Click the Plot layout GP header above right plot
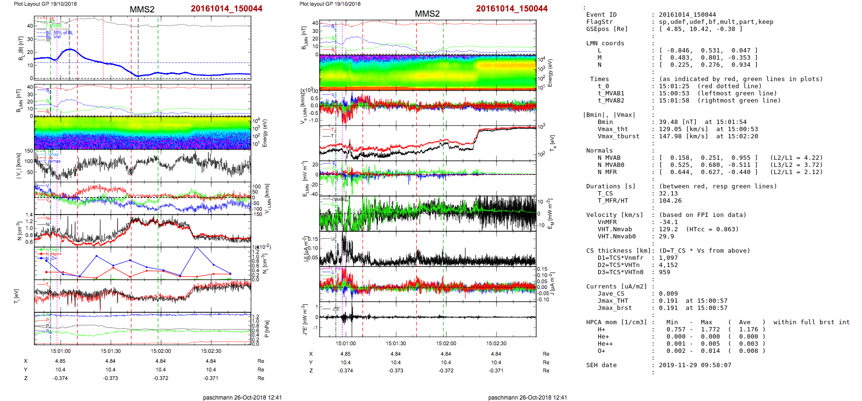Screen dimensions: 862x401 pos(330,4)
